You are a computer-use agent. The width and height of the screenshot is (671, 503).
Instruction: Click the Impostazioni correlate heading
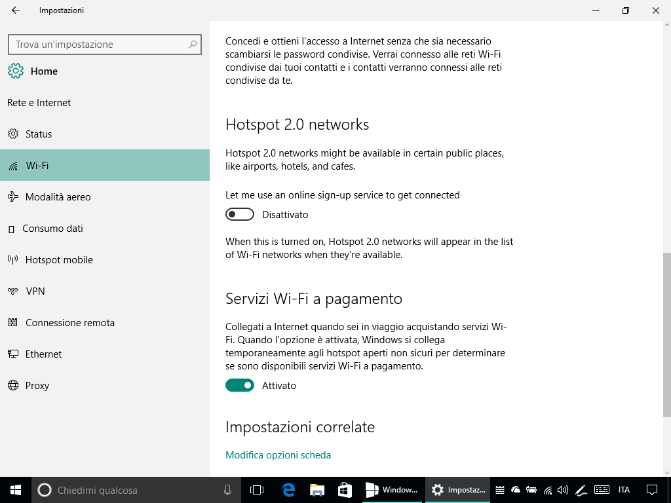[300, 427]
